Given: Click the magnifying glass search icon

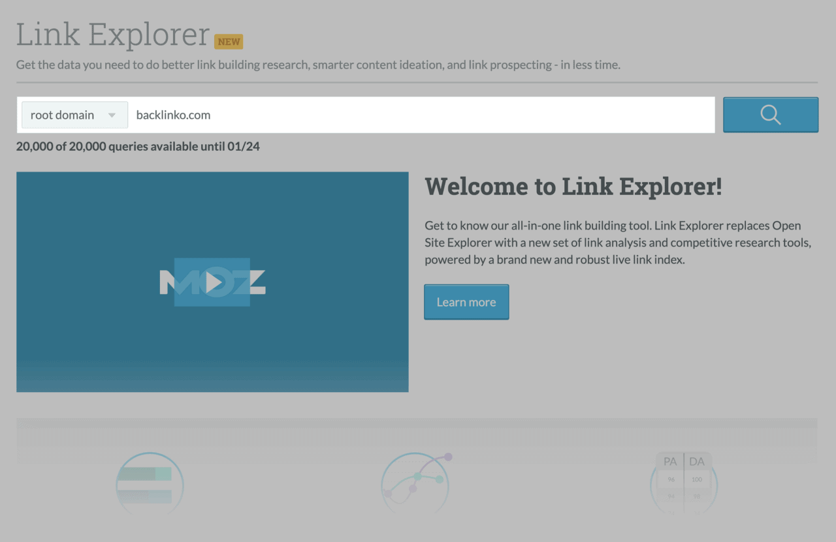Looking at the screenshot, I should pos(771,114).
